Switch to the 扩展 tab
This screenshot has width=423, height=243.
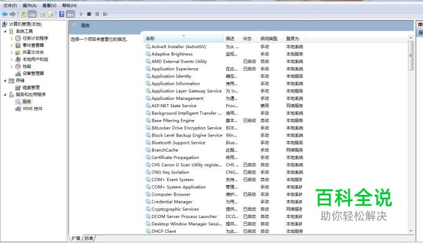point(76,238)
